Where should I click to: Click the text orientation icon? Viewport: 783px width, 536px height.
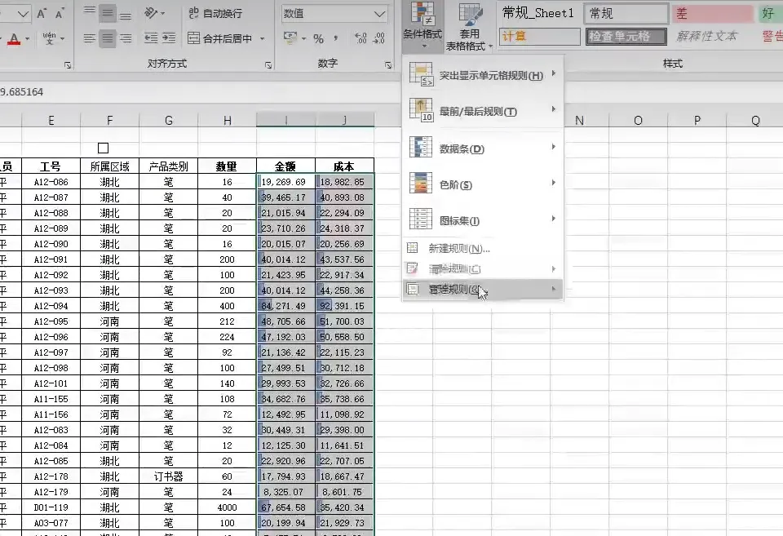(x=151, y=13)
